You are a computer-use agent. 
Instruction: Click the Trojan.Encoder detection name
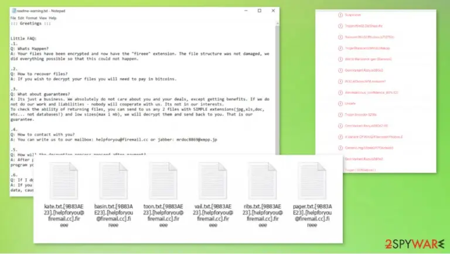click(x=361, y=114)
